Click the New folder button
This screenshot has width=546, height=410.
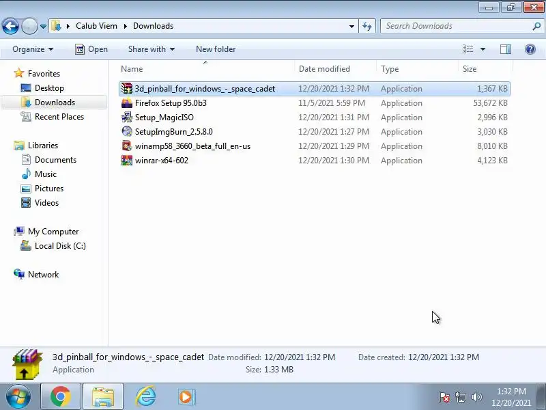click(216, 49)
